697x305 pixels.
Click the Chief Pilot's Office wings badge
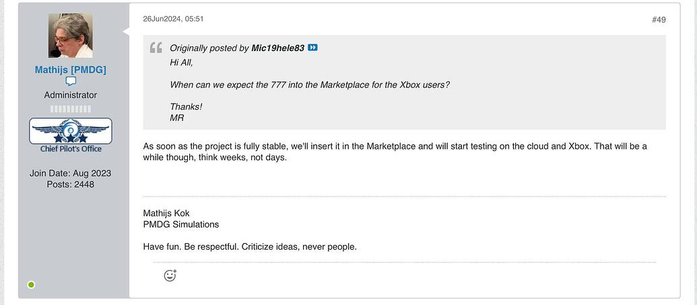click(71, 131)
